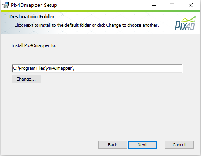Focus the destination path text field
This screenshot has width=201, height=156.
(x=97, y=69)
